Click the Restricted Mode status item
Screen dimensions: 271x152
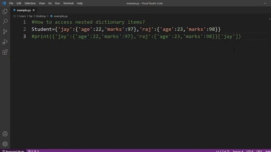tap(13, 151)
